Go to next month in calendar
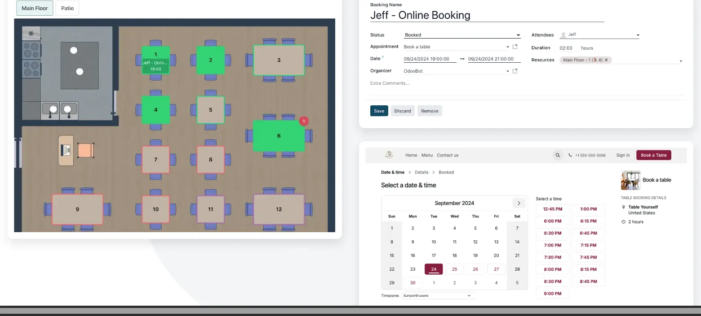 click(x=519, y=203)
